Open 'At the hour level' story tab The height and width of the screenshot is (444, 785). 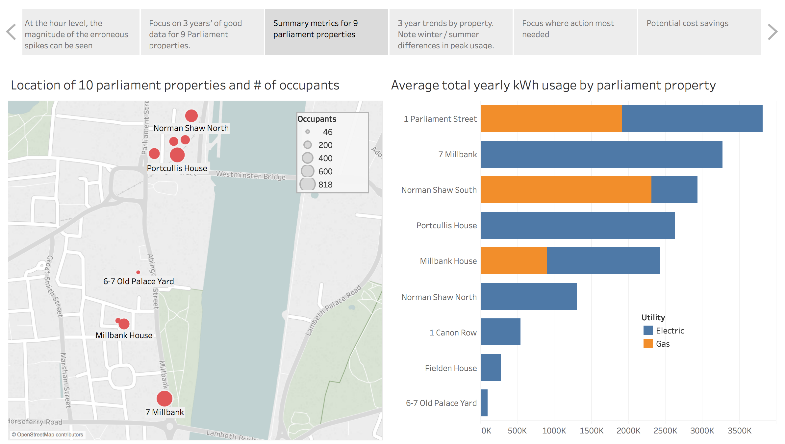point(81,32)
